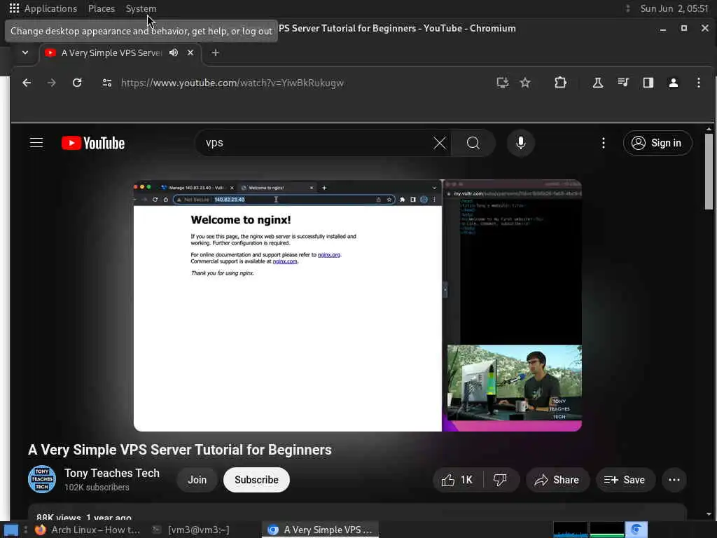Search with your voice microphone button
This screenshot has width=717, height=538.
click(520, 143)
